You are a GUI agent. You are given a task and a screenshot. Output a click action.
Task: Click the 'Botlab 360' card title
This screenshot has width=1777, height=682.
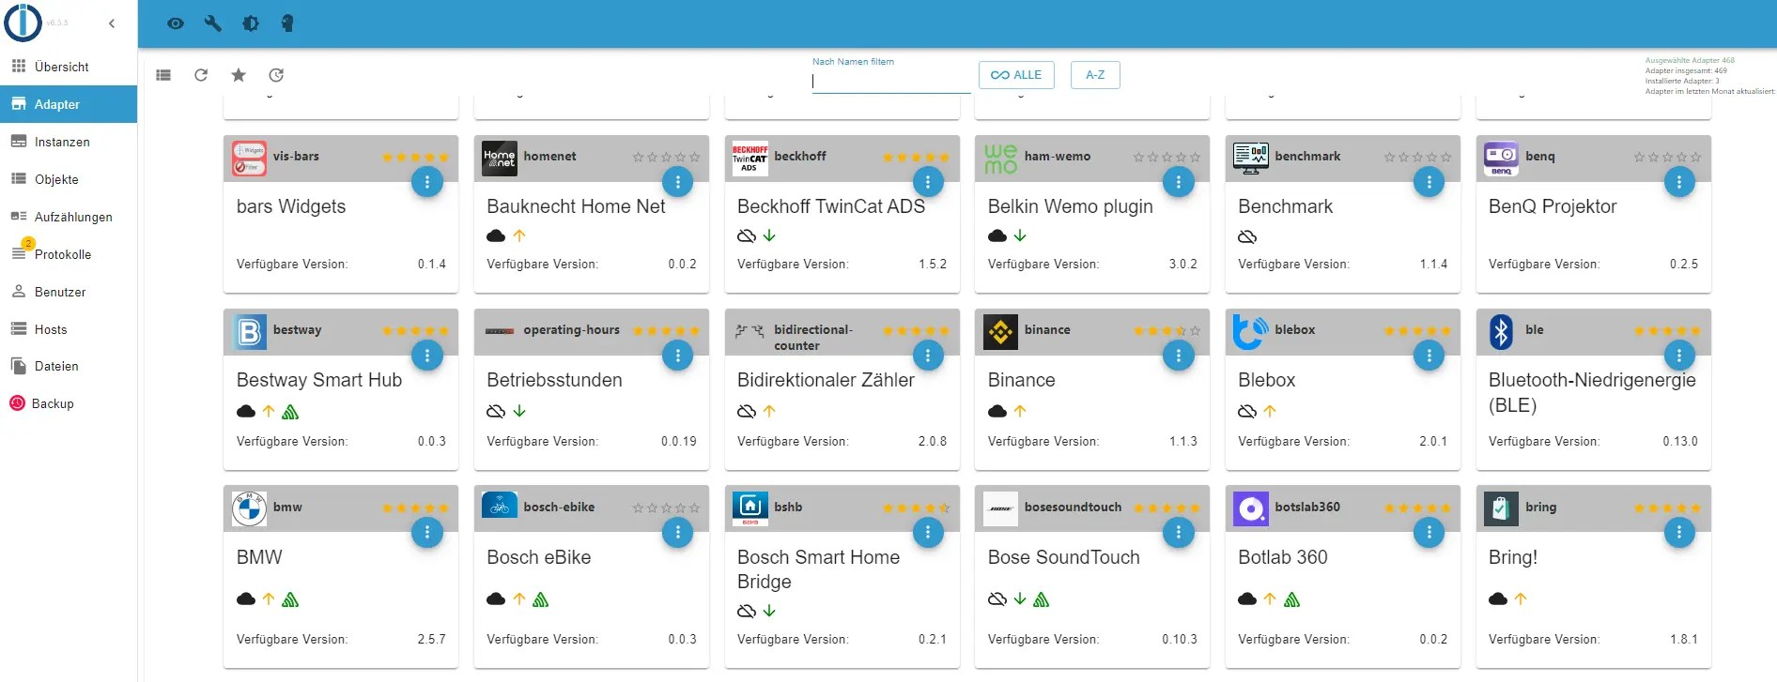tap(1283, 557)
